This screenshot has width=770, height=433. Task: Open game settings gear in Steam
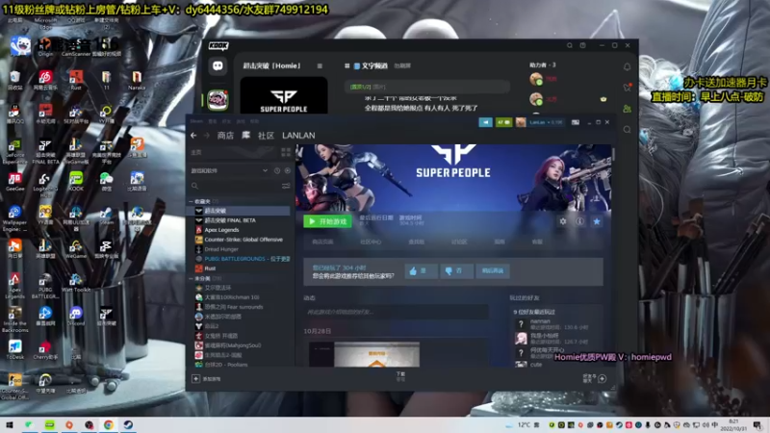[563, 221]
